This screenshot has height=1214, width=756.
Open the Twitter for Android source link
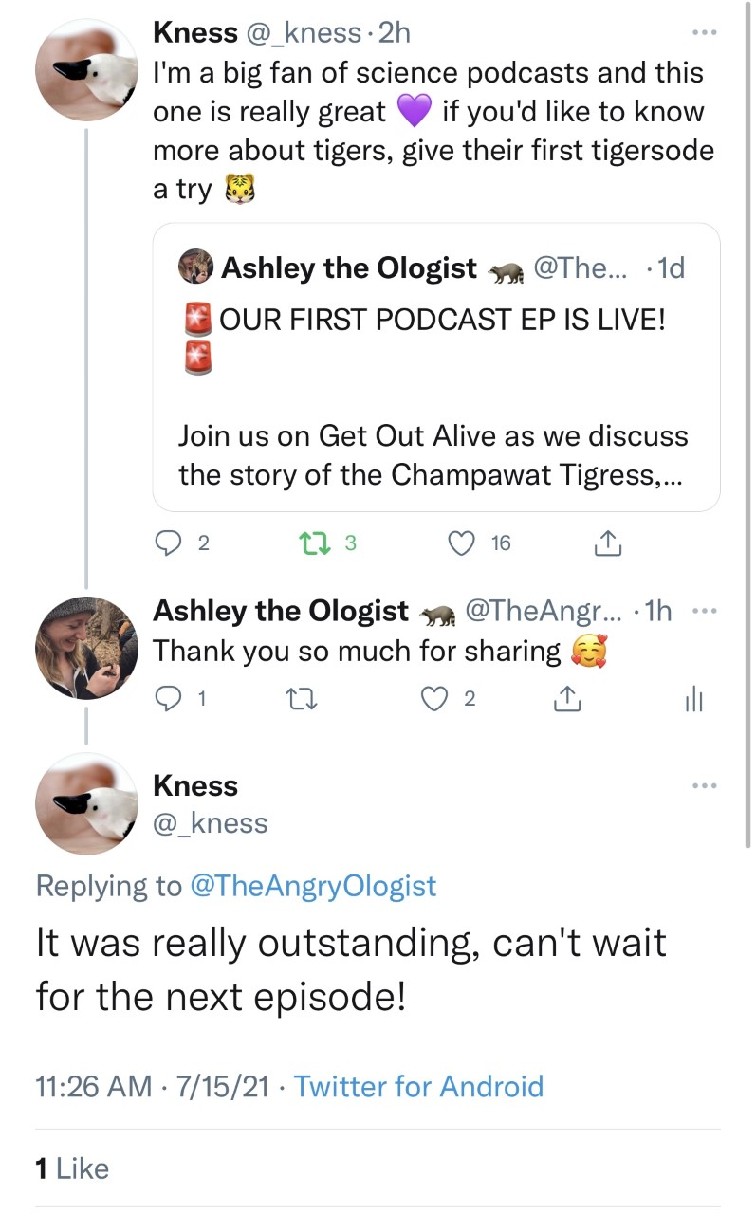419,1086
